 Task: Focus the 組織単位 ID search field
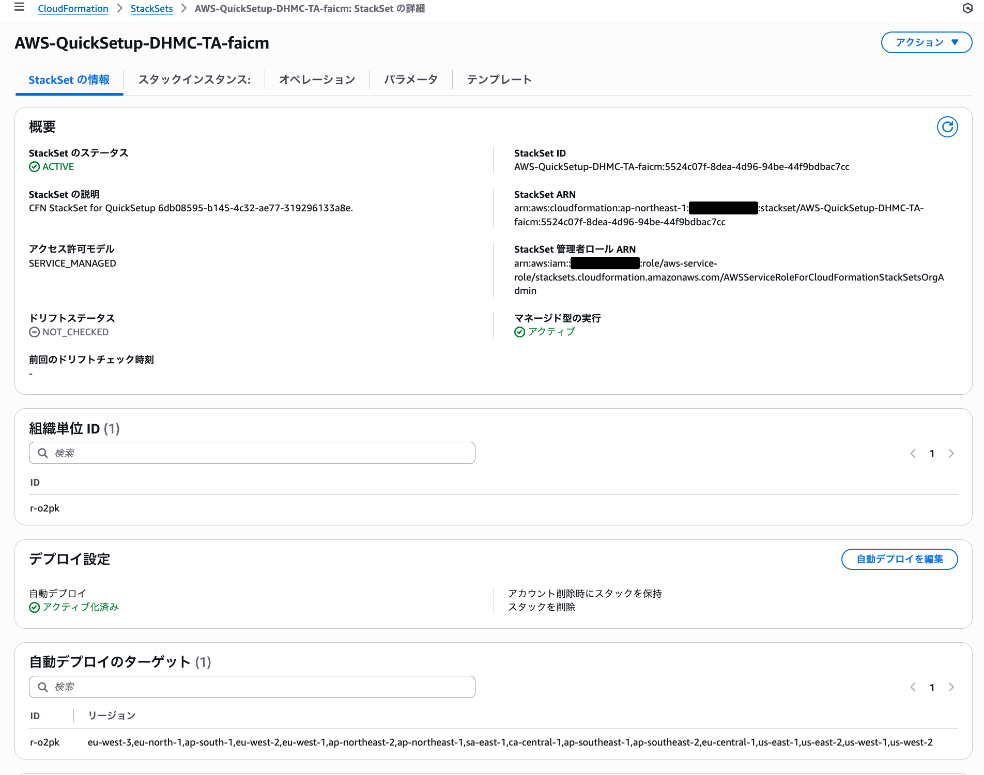click(x=252, y=453)
